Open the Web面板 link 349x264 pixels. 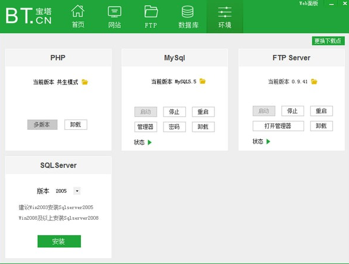[x=308, y=4]
